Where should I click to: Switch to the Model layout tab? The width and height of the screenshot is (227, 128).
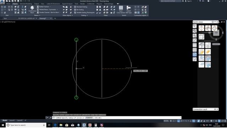5,120
